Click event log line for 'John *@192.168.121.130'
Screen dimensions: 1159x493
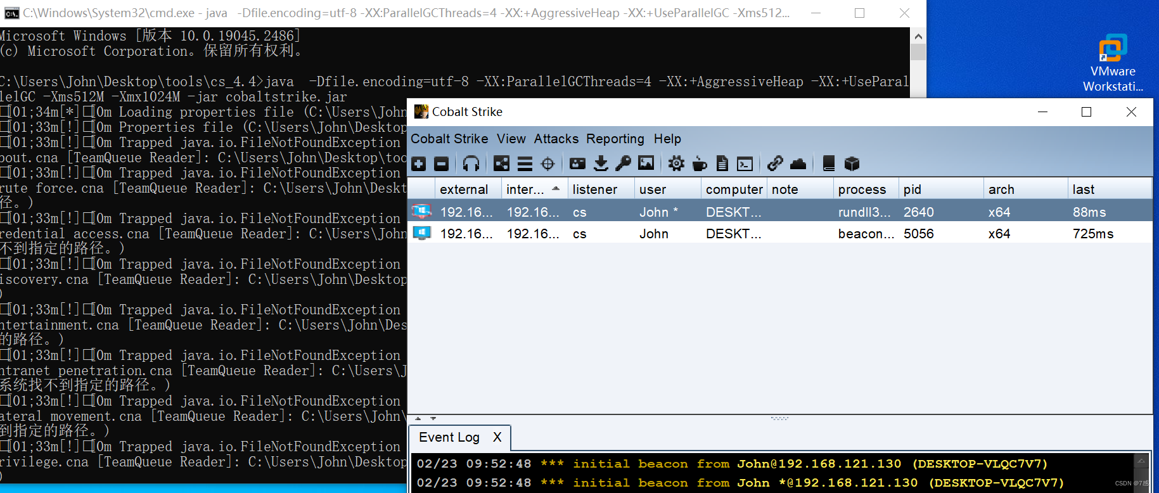[x=740, y=483]
